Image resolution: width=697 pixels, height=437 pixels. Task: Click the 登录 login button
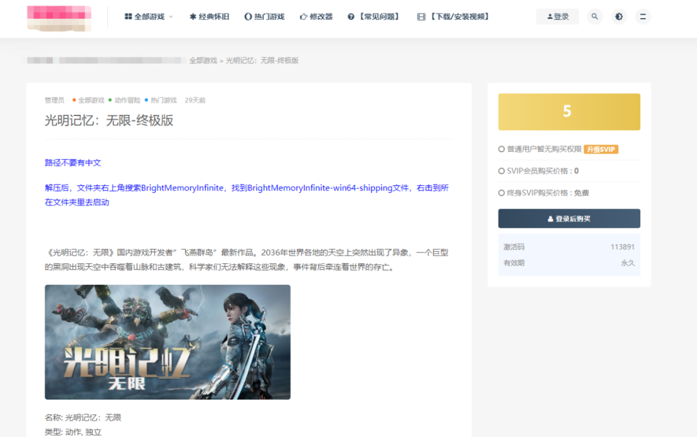point(558,16)
